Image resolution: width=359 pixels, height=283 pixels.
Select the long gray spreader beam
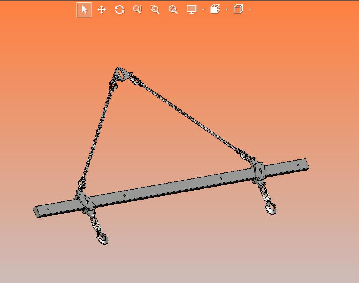(171, 188)
